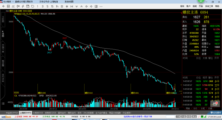Switch to 中金所CFFEX tab
The height and width of the screenshot is (120, 222).
point(12,113)
